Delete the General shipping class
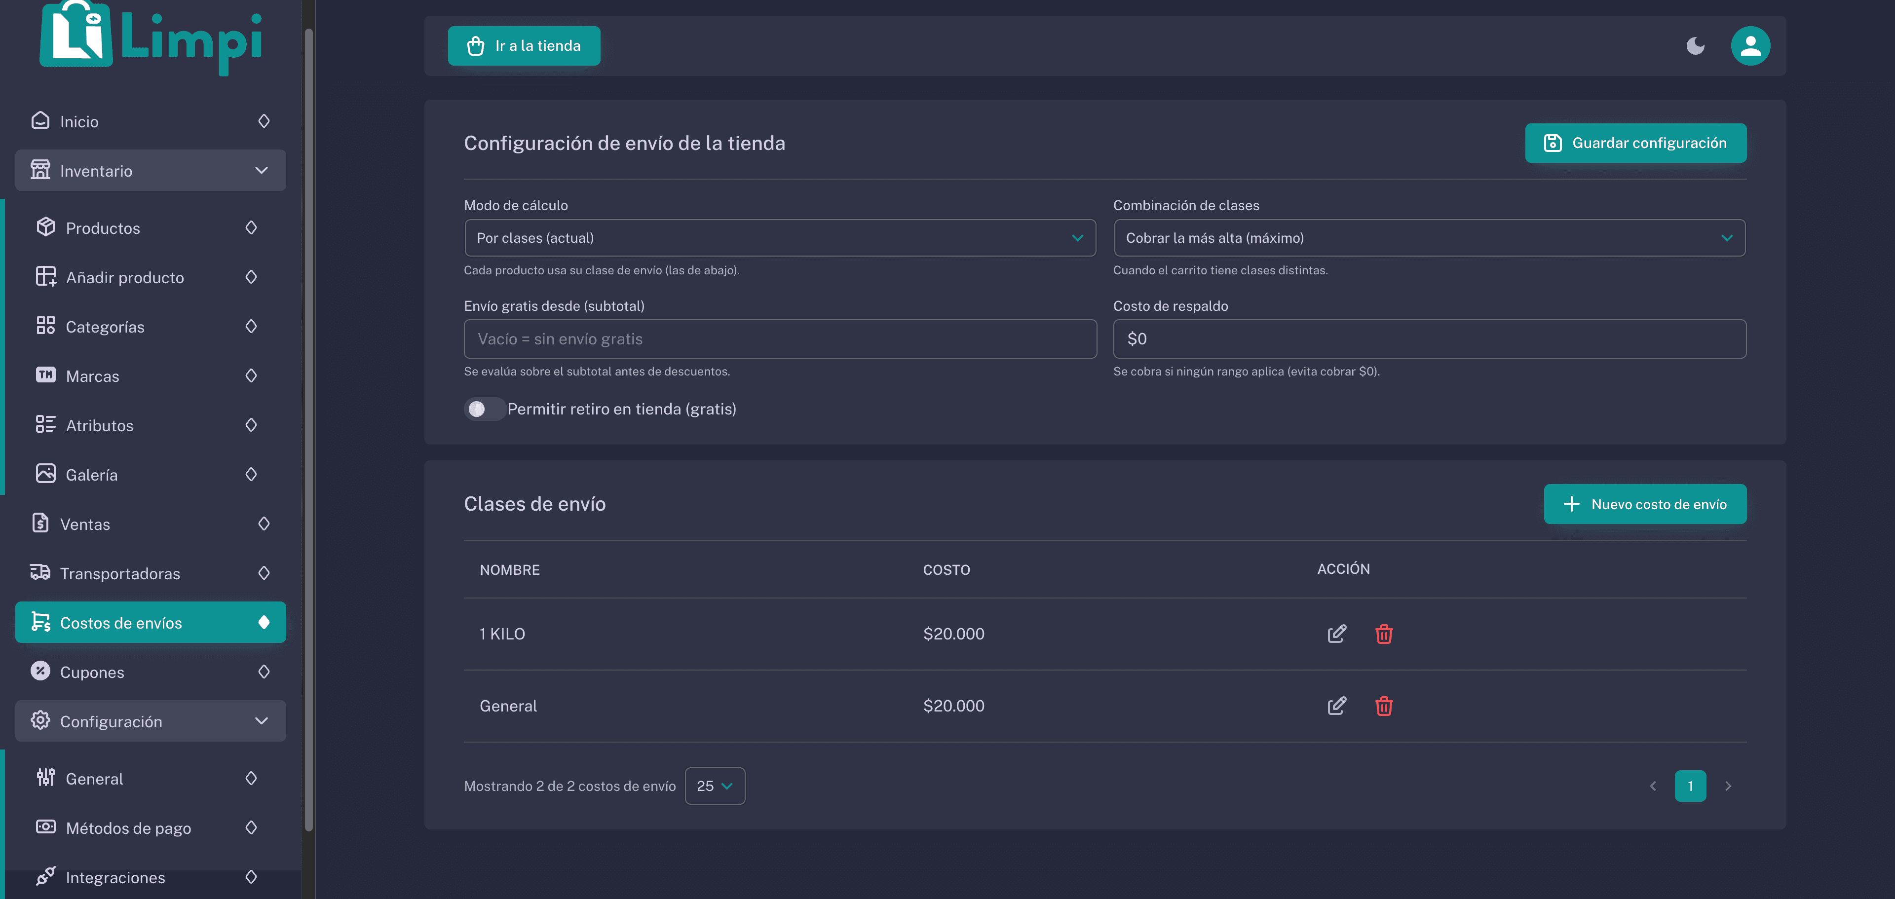1895x899 pixels. tap(1384, 706)
